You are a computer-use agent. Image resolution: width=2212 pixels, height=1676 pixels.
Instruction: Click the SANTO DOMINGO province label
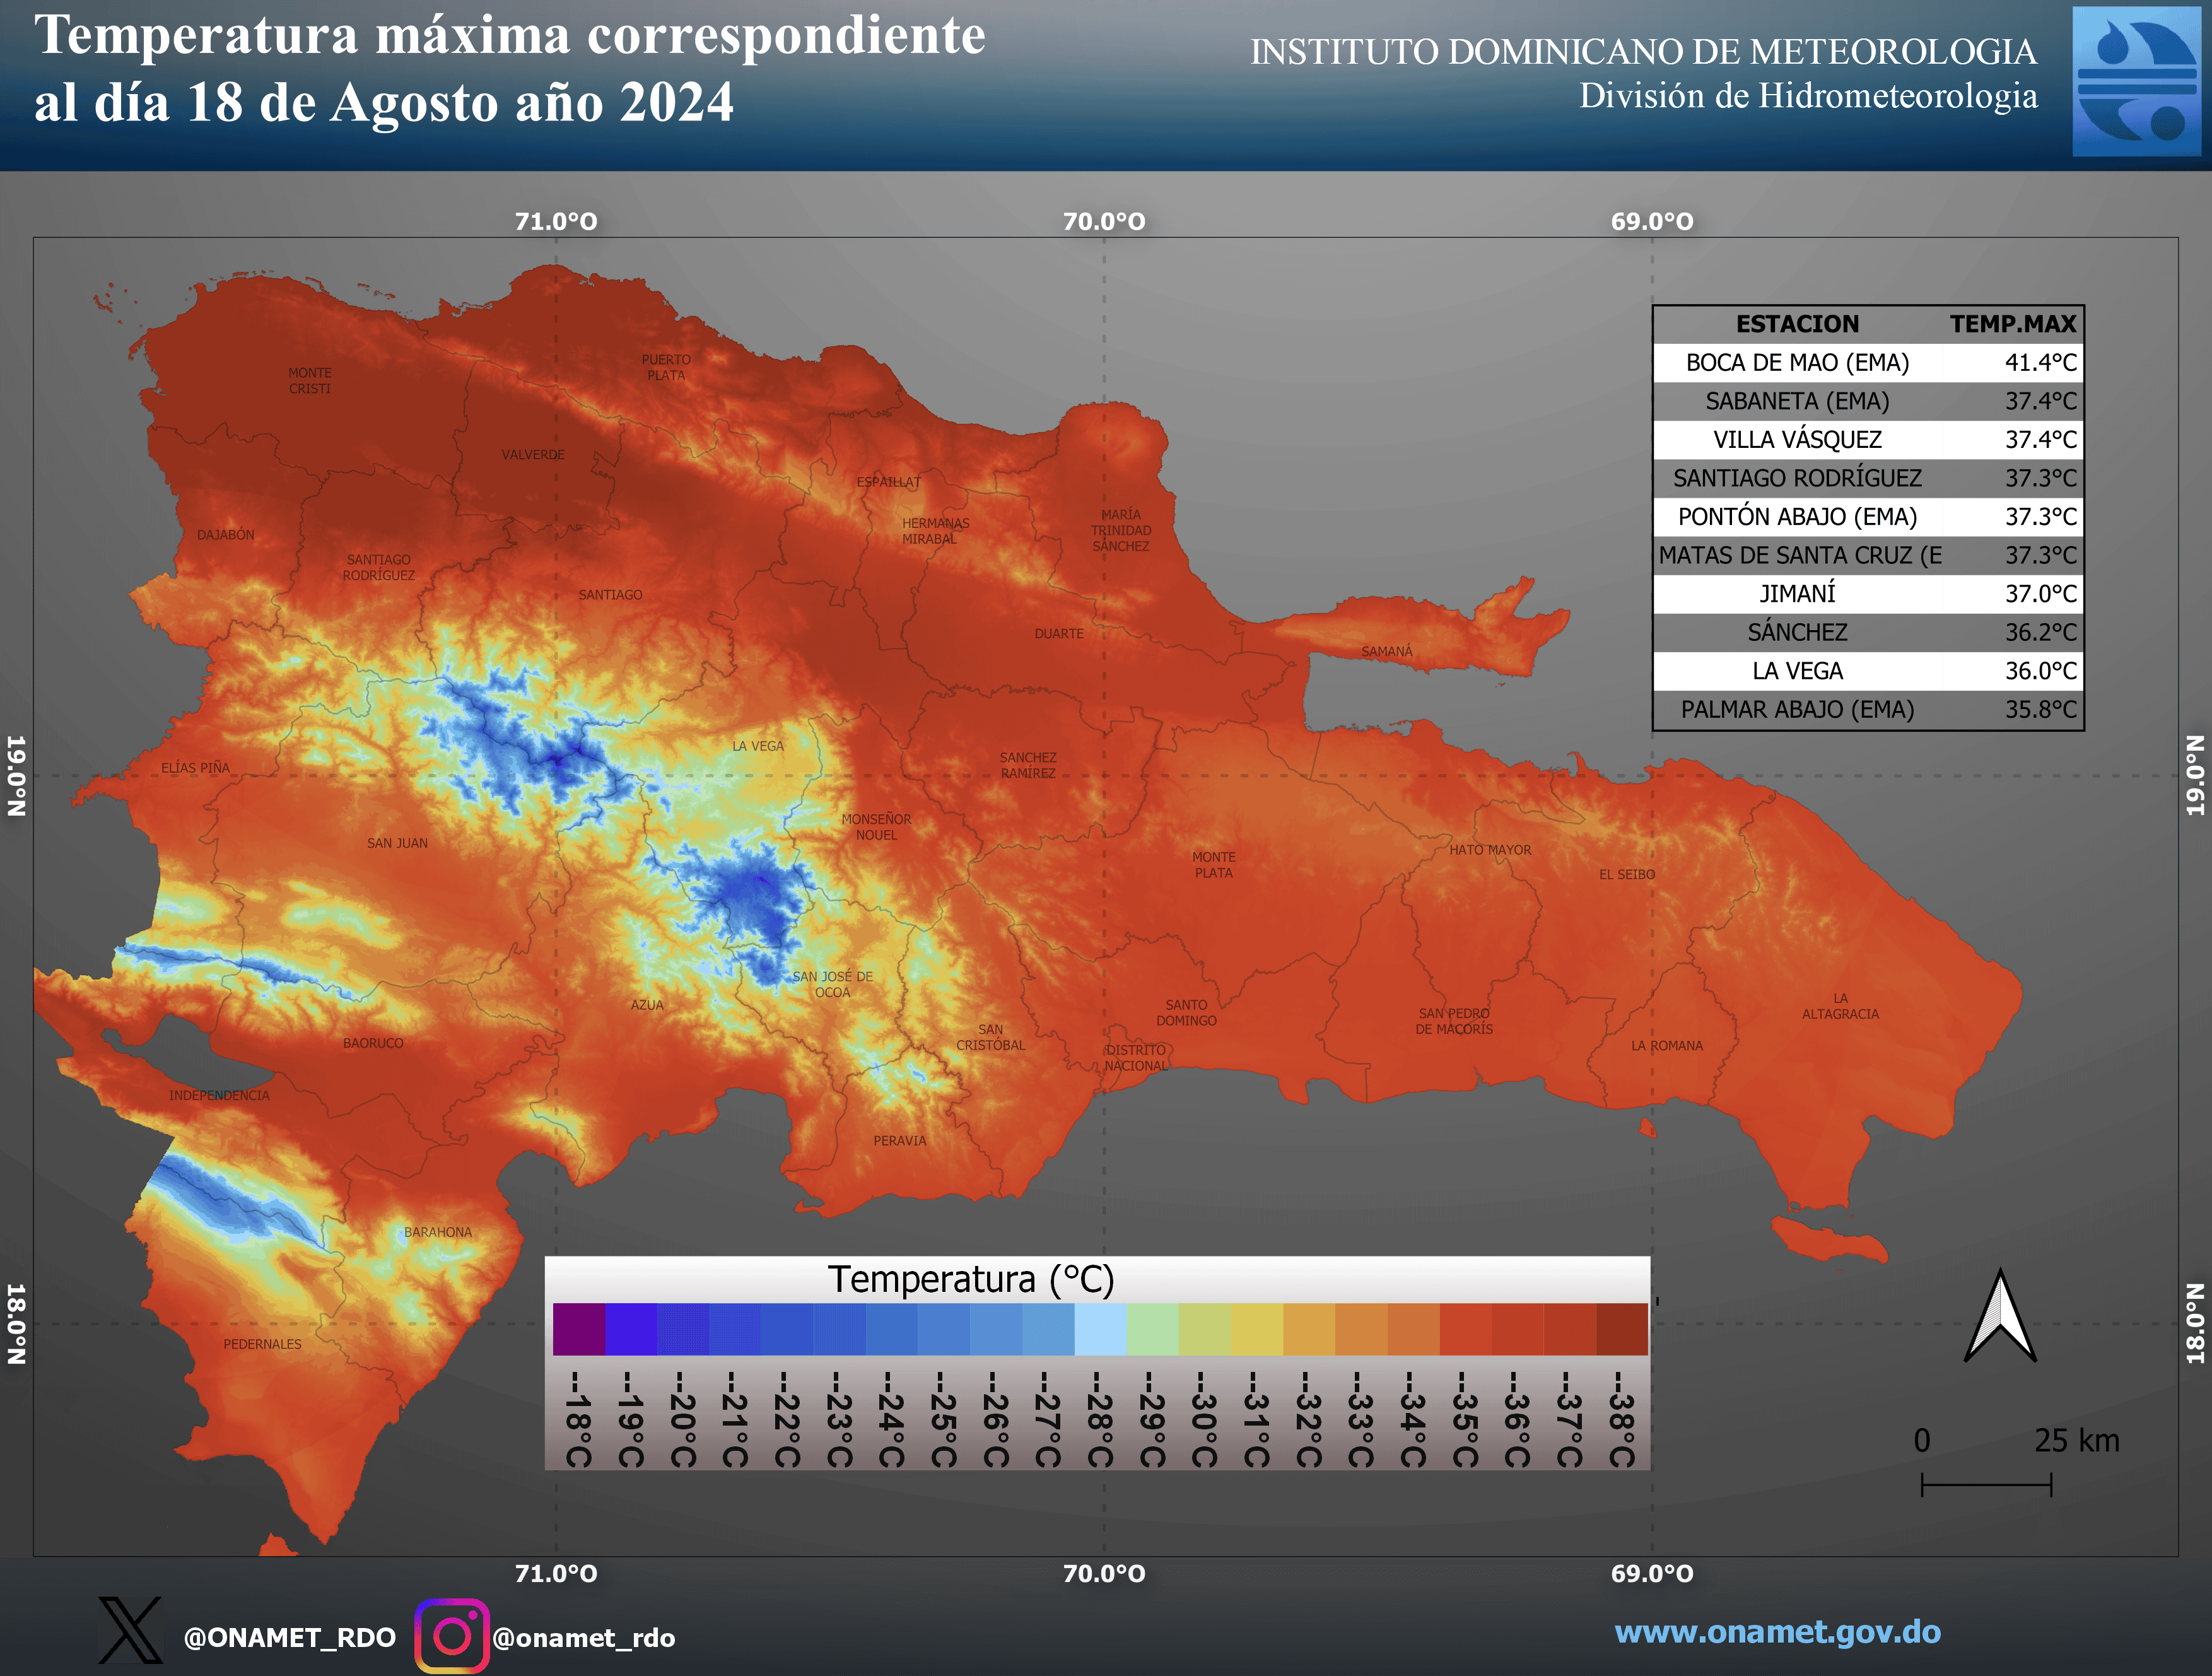pos(1186,1013)
